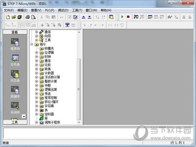
Task: Click the 工具 button at the view bar bottom
Action: [x=15, y=122]
